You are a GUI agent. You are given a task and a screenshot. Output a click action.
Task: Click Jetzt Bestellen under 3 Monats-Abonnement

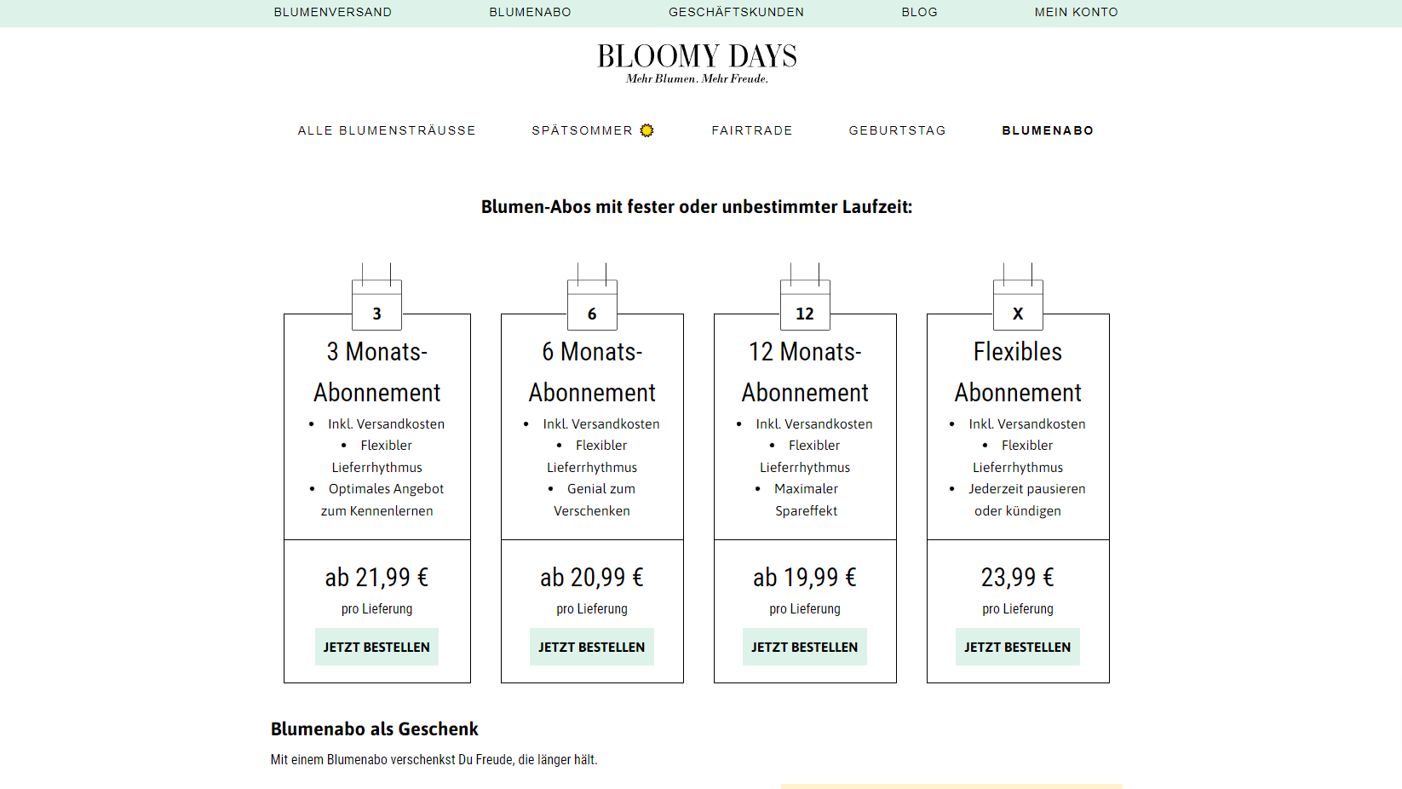coord(376,646)
